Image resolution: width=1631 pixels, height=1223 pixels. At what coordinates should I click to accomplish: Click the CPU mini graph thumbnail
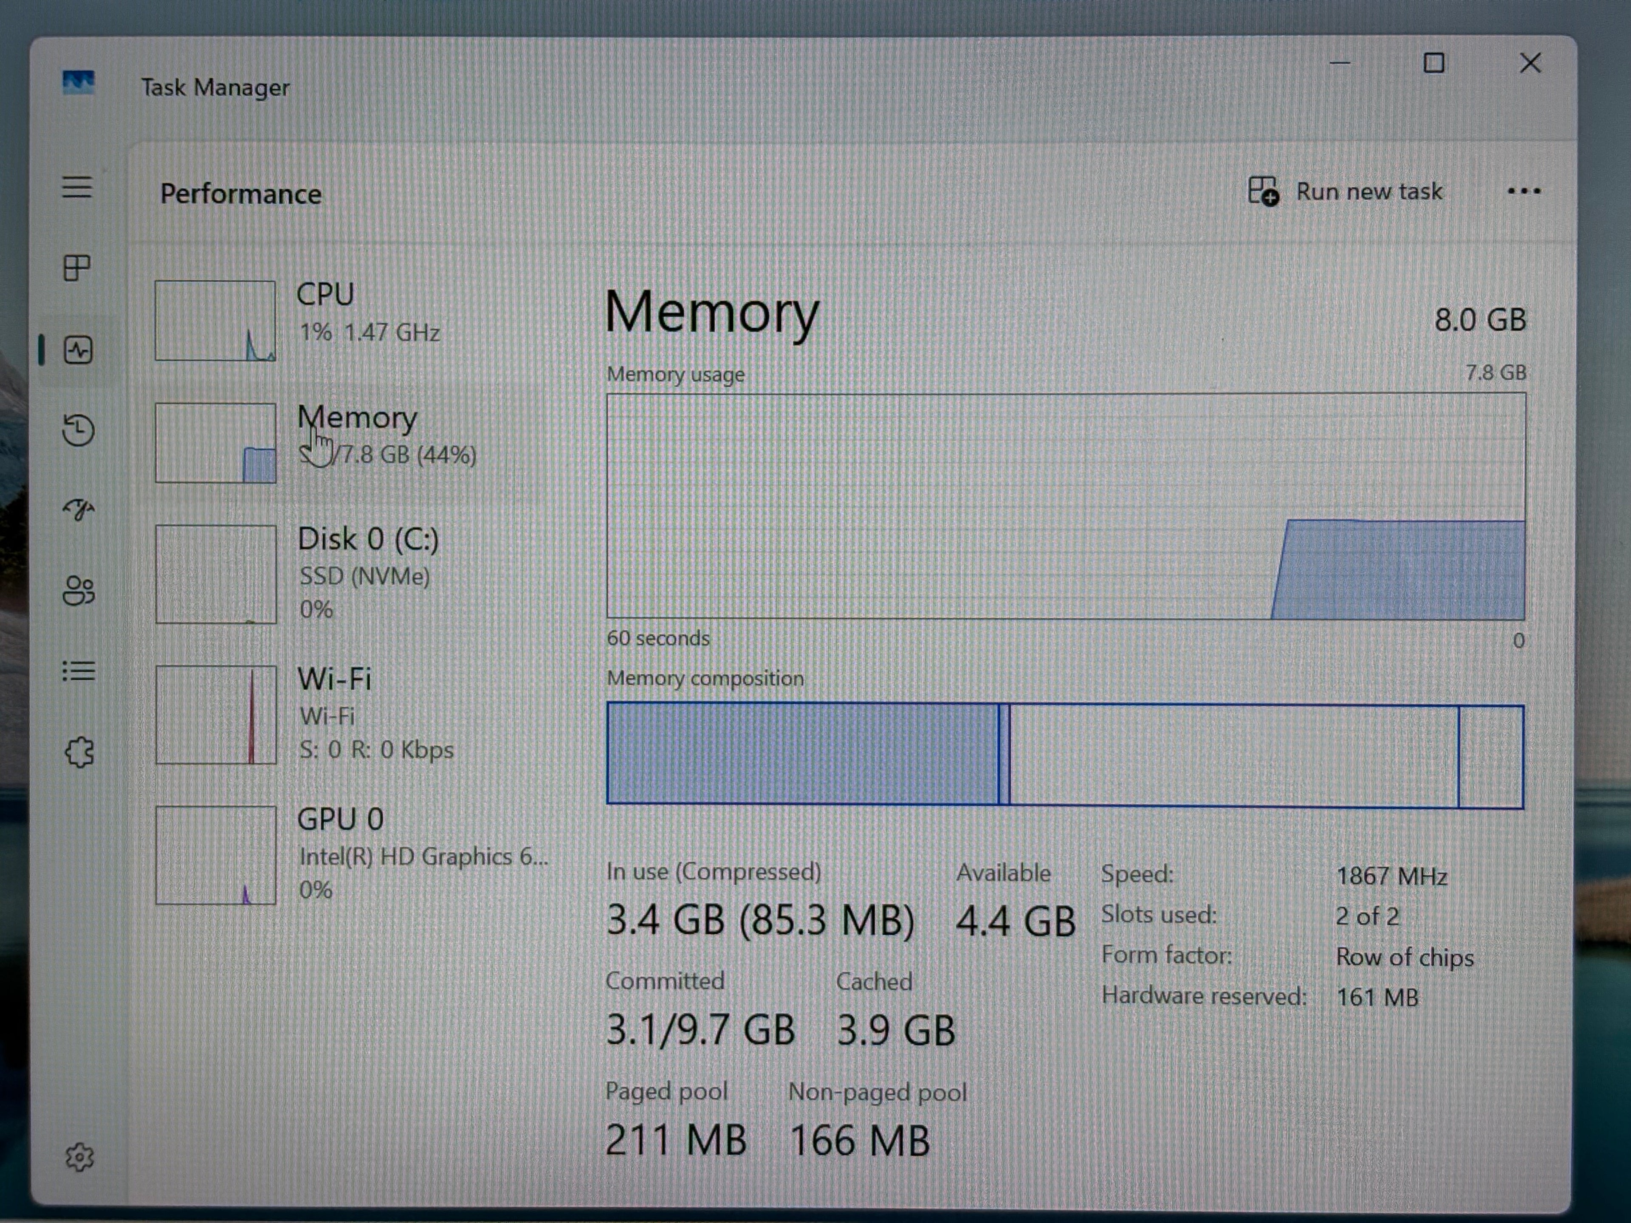[x=215, y=321]
